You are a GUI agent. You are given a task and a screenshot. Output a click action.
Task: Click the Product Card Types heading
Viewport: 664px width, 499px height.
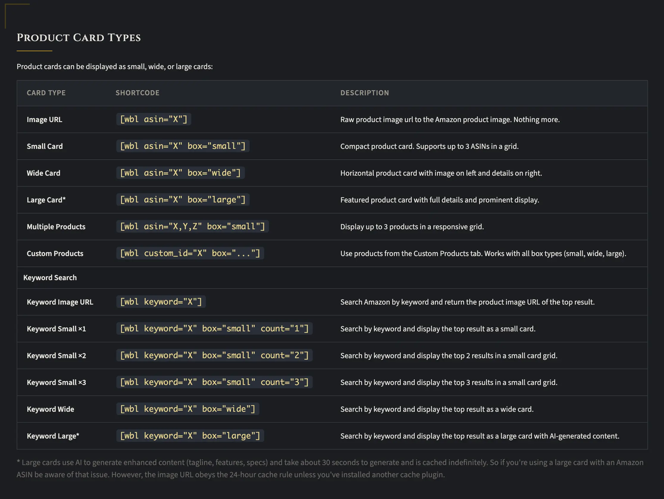point(79,38)
